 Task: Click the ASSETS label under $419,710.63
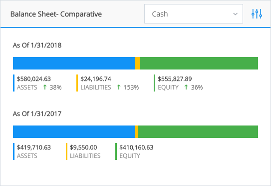click(x=27, y=156)
